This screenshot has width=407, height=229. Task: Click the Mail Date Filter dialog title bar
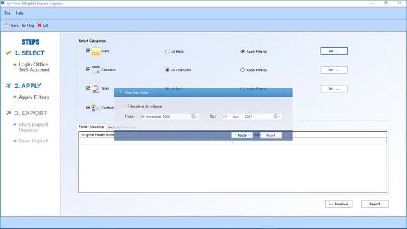203,92
